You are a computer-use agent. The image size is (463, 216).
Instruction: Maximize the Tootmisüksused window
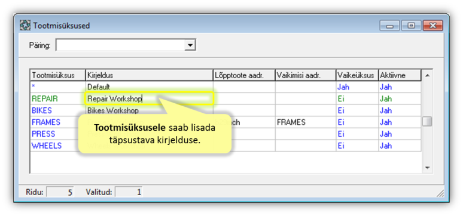(411, 26)
